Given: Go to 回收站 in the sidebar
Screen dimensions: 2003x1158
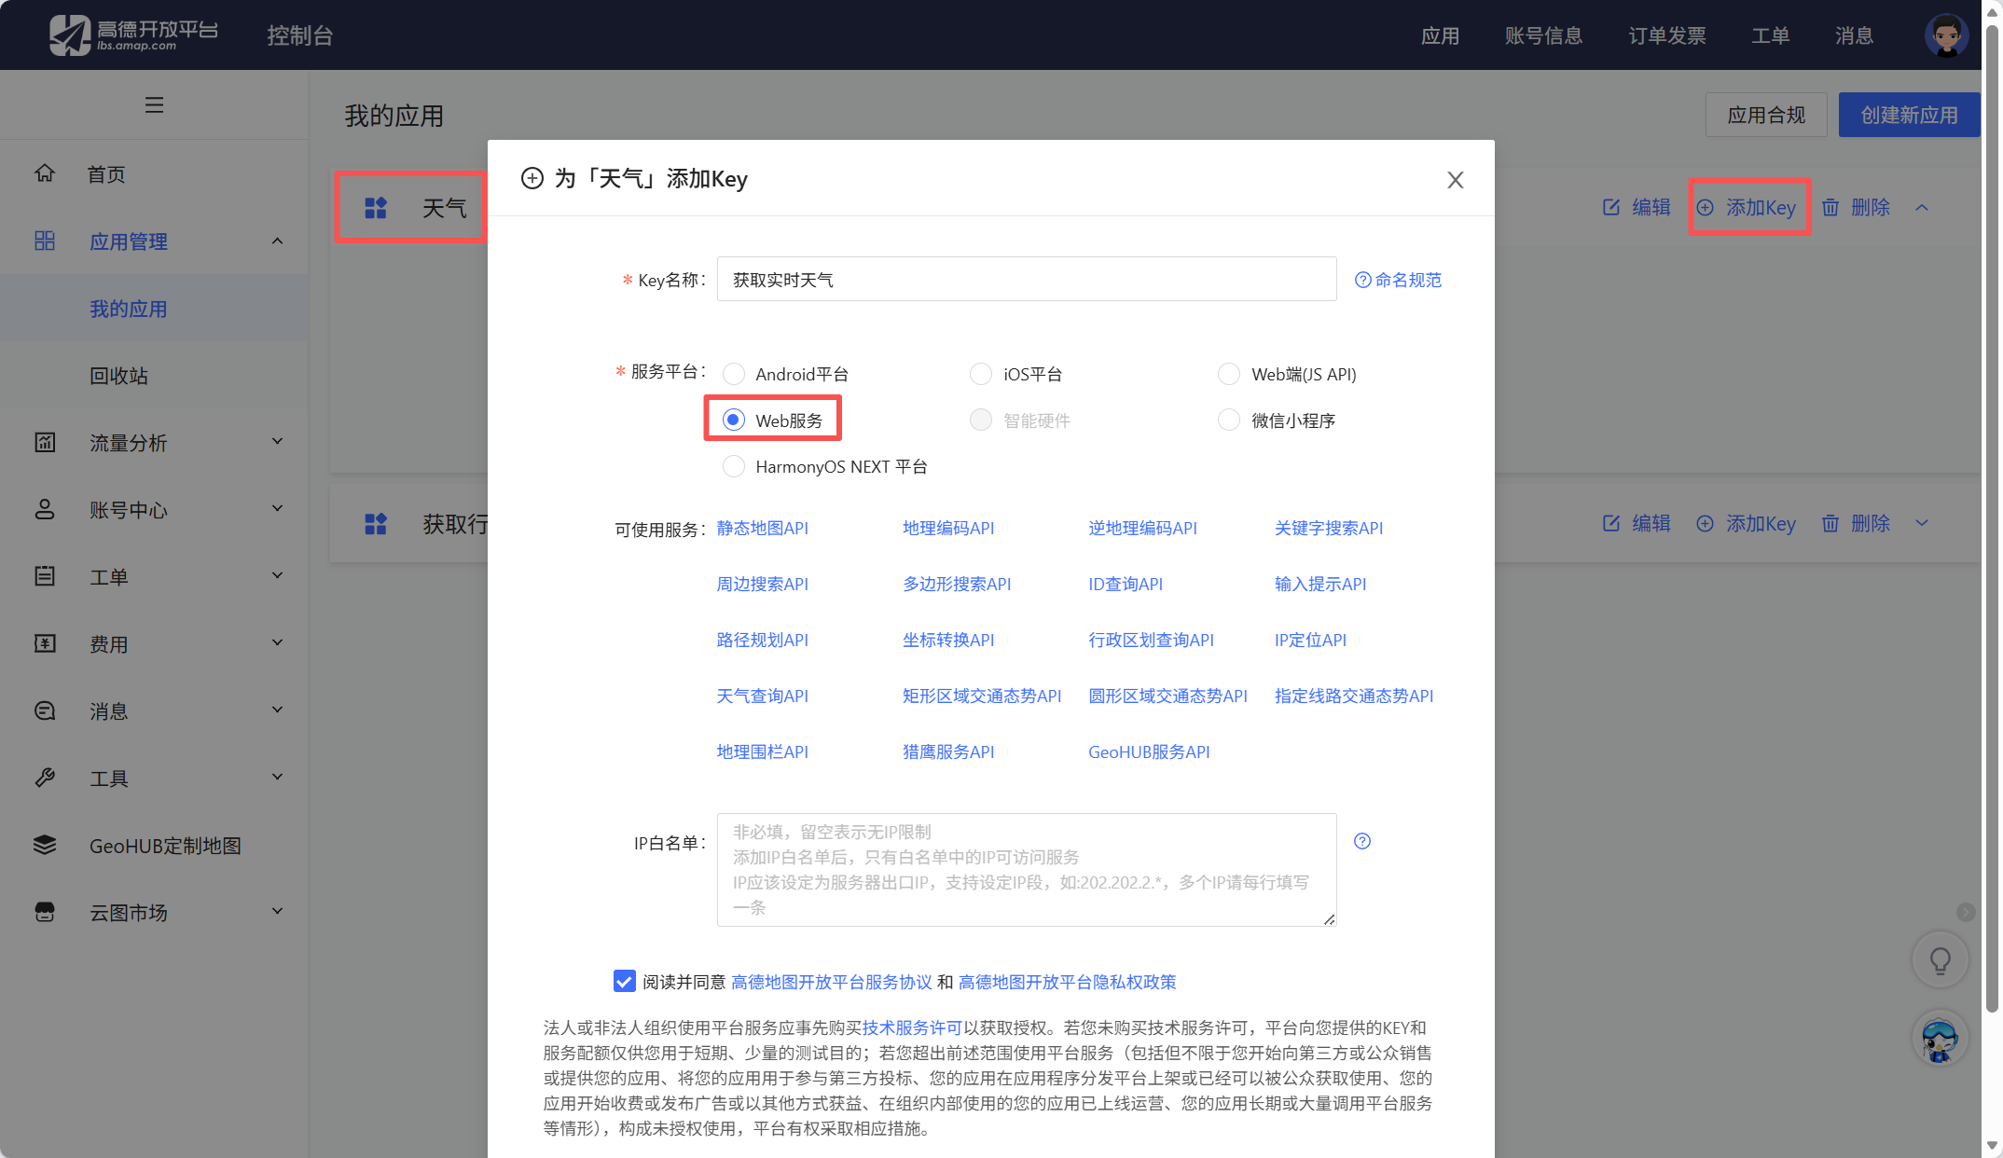Looking at the screenshot, I should pyautogui.click(x=118, y=376).
